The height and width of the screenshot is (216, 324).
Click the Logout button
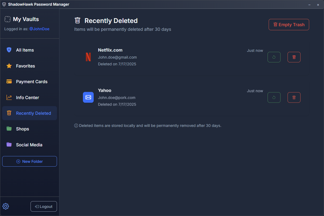(x=44, y=207)
